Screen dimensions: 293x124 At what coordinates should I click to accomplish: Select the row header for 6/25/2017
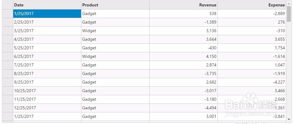(x=7, y=56)
